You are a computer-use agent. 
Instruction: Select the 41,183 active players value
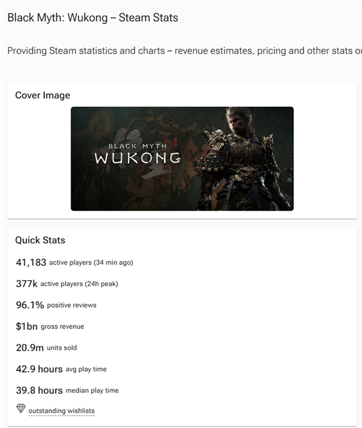(x=31, y=262)
